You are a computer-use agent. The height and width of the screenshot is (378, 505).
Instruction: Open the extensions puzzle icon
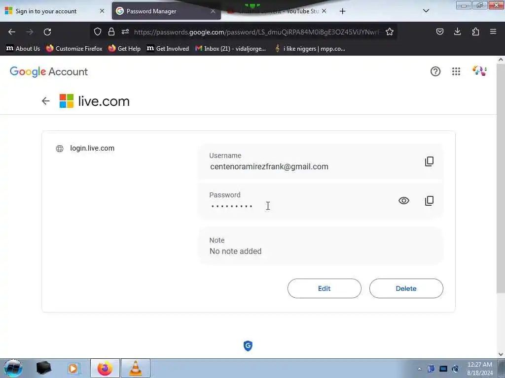[x=475, y=31]
